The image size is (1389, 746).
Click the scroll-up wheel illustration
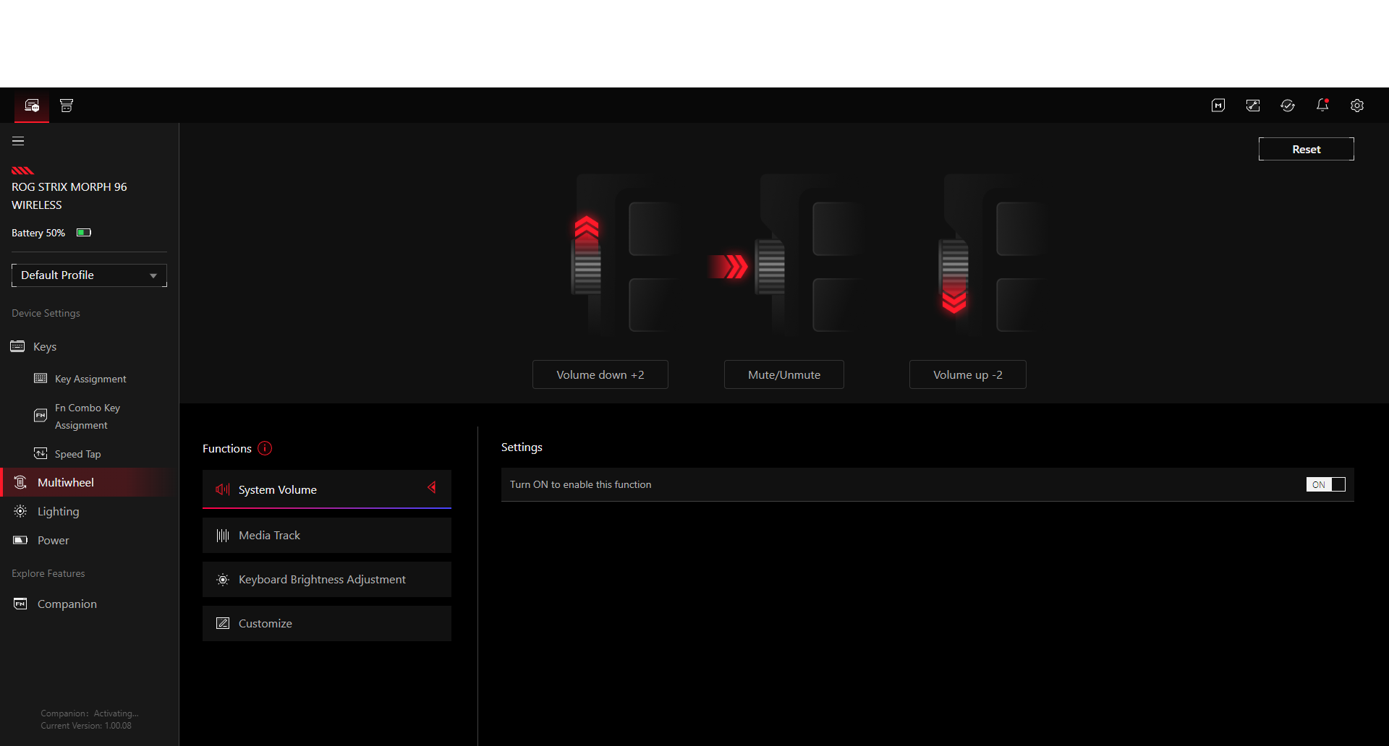click(x=587, y=254)
